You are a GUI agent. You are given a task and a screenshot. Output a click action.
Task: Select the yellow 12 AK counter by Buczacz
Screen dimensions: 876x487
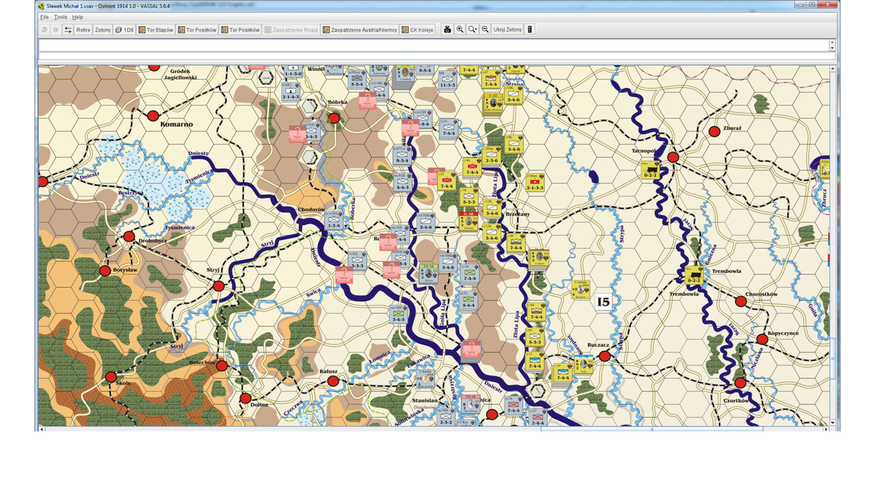click(x=583, y=365)
